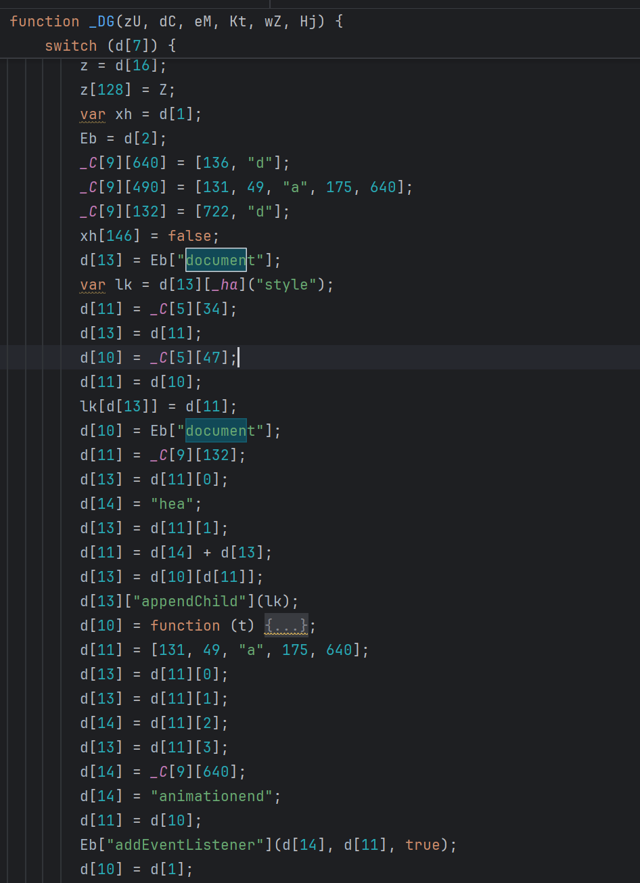Place cursor on line 'z = d[16];'

[123, 66]
